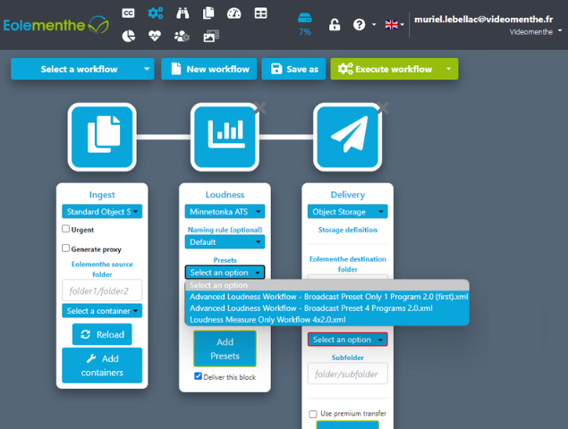Image resolution: width=568 pixels, height=429 pixels.
Task: Open the red-outlined Select an option dropdown
Action: (348, 340)
